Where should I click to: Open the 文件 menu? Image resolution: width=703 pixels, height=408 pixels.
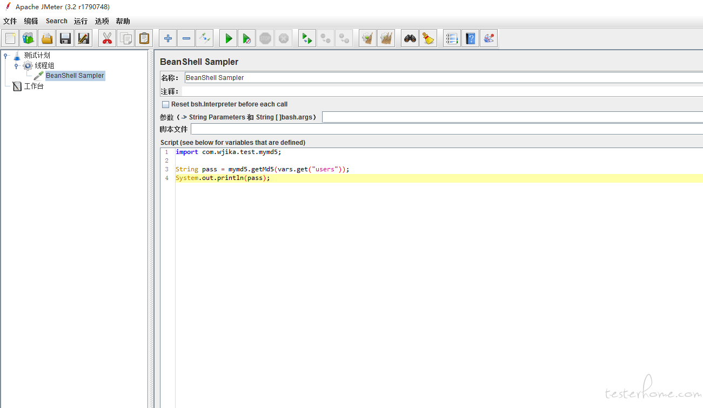(10, 21)
